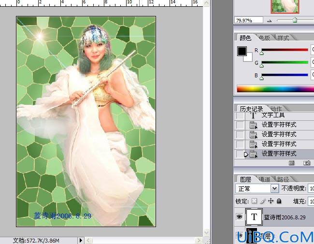The width and height of the screenshot is (314, 244).
Task: Click Navigator preview thumbnail
Action: [x=285, y=7]
